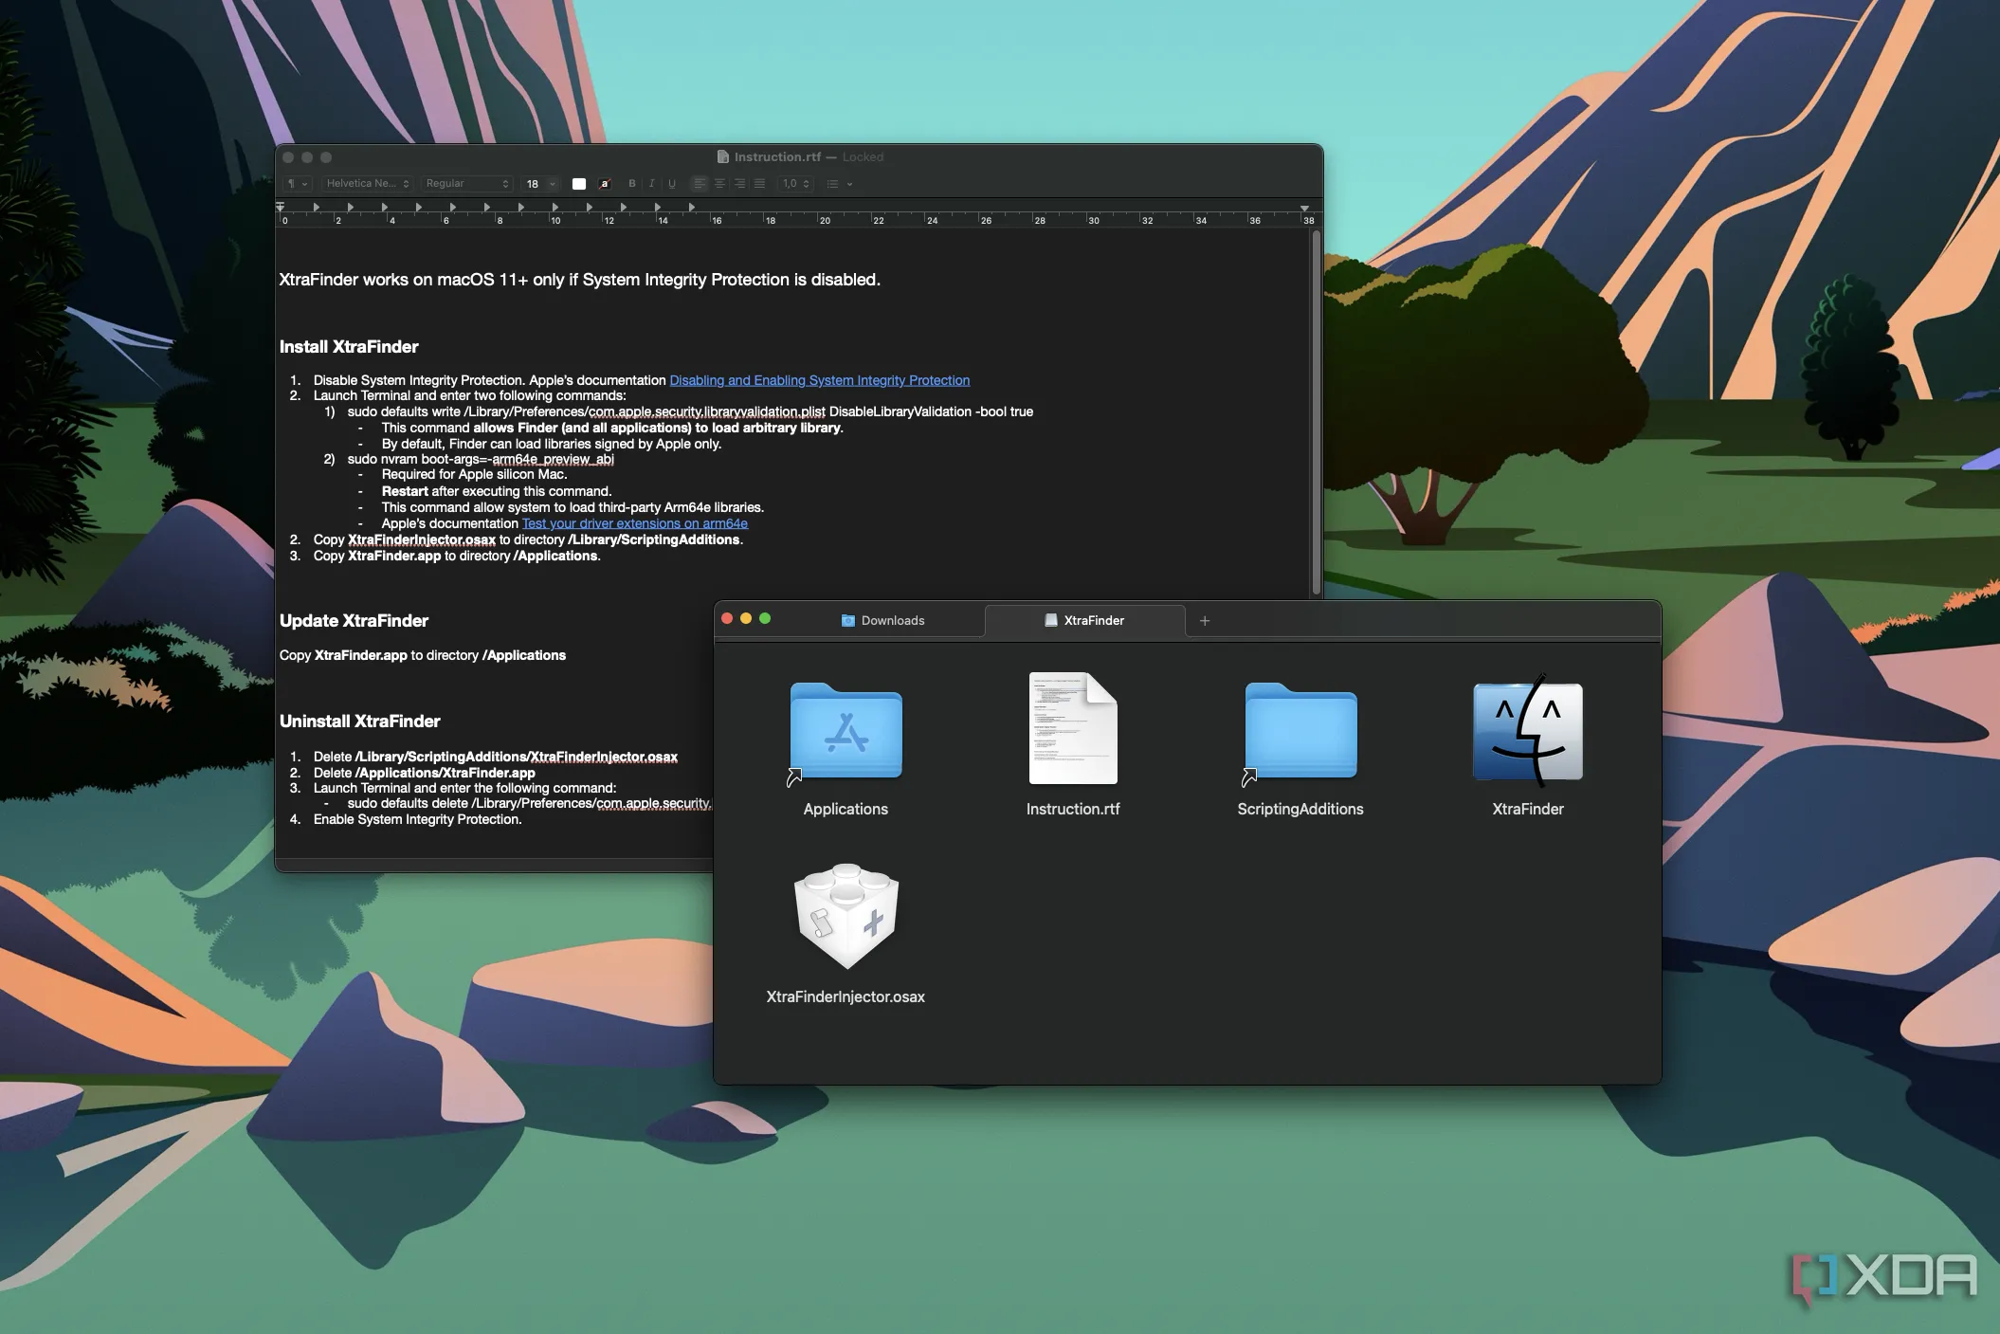This screenshot has height=1334, width=2000.
Task: Switch to the XtraFinder tab in Finder
Action: (x=1084, y=621)
